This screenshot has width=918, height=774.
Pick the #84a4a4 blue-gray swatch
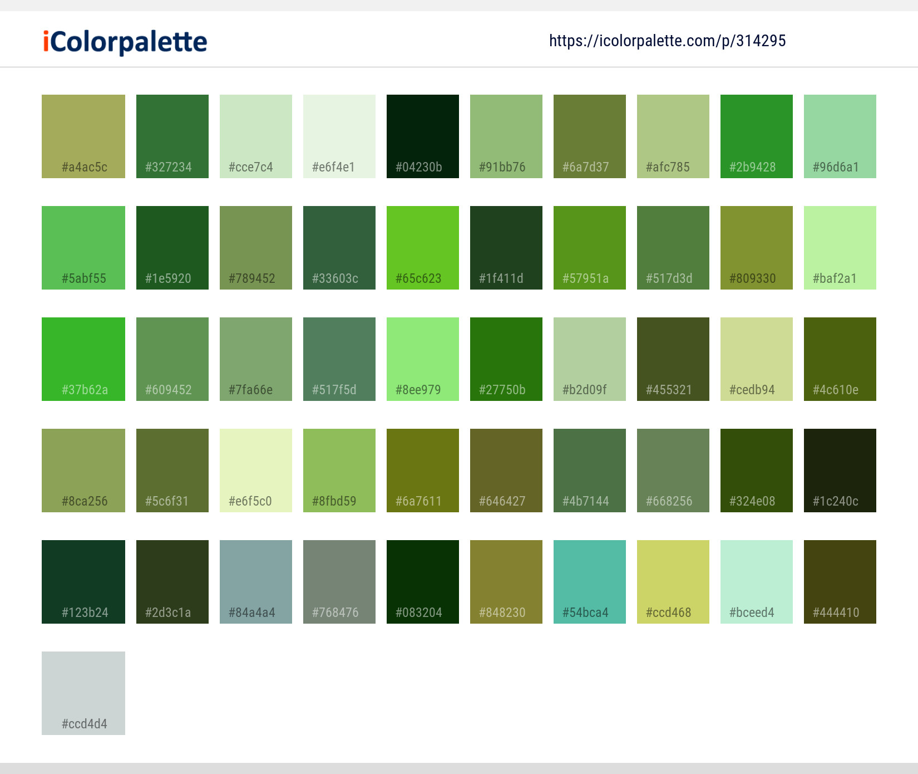coord(256,582)
